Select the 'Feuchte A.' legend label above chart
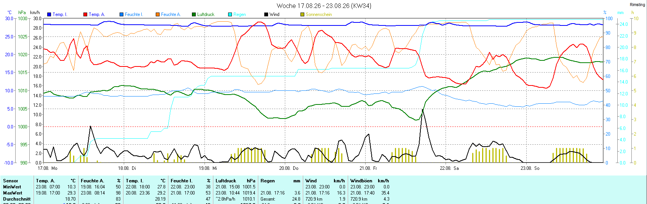Screen dimensions: 647x204 171,14
